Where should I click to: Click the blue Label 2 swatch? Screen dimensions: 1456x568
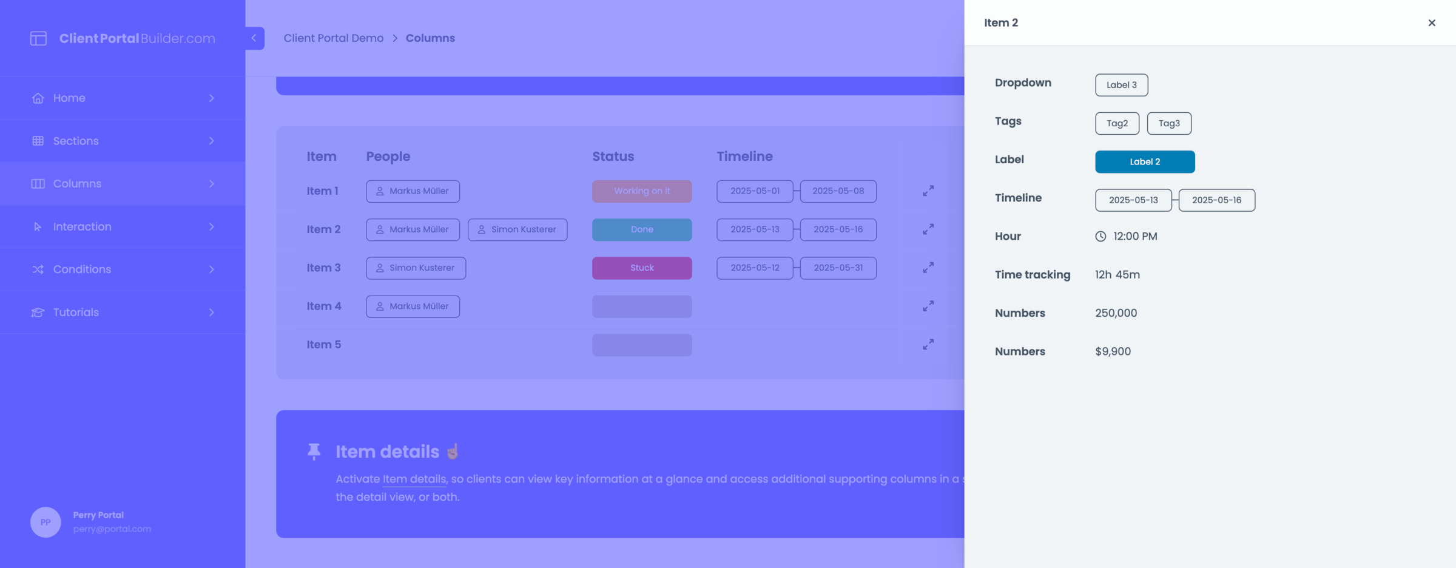pyautogui.click(x=1144, y=162)
